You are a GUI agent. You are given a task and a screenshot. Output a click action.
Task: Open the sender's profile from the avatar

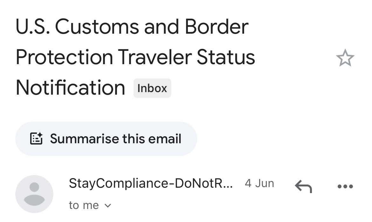[x=34, y=194]
